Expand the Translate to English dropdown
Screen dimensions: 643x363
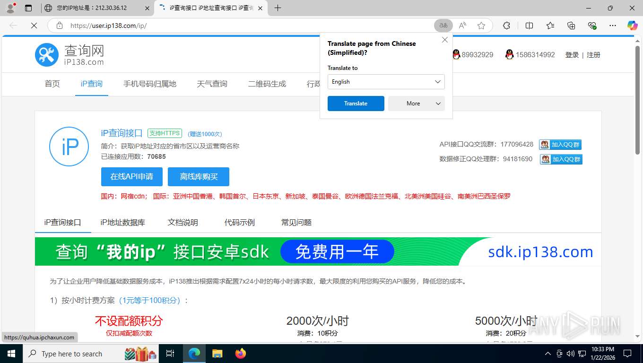[386, 82]
